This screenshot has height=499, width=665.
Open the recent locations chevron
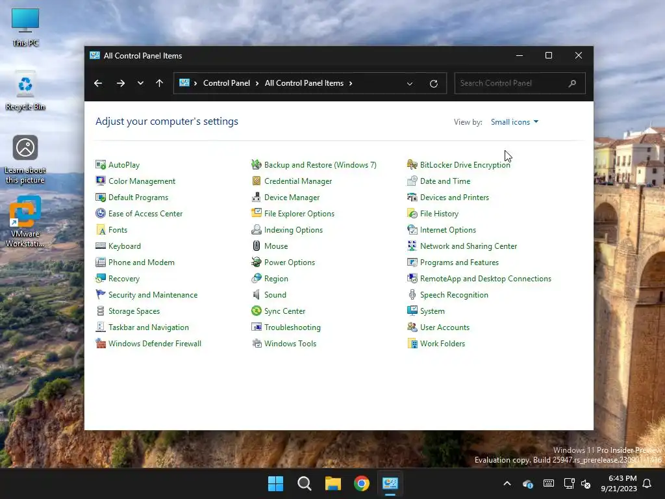point(140,83)
